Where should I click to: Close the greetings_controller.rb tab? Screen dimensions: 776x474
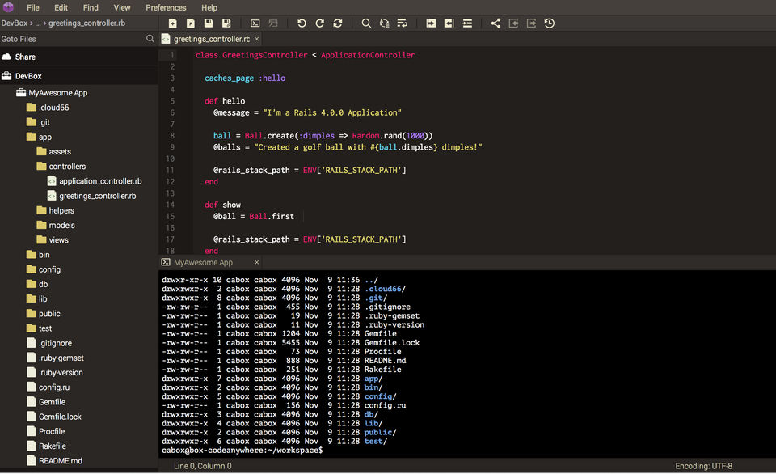[x=257, y=39]
